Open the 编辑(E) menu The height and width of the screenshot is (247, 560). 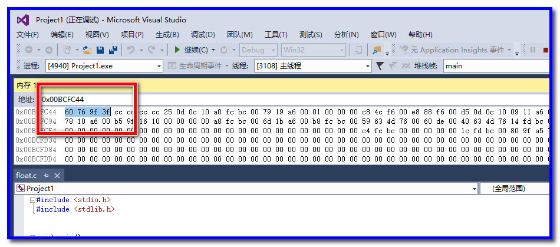(62, 35)
